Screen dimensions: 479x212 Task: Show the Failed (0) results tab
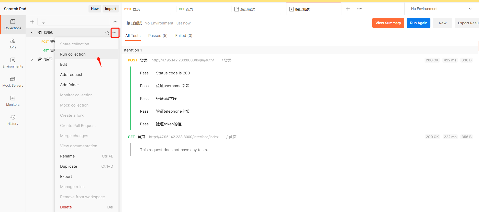pos(184,36)
